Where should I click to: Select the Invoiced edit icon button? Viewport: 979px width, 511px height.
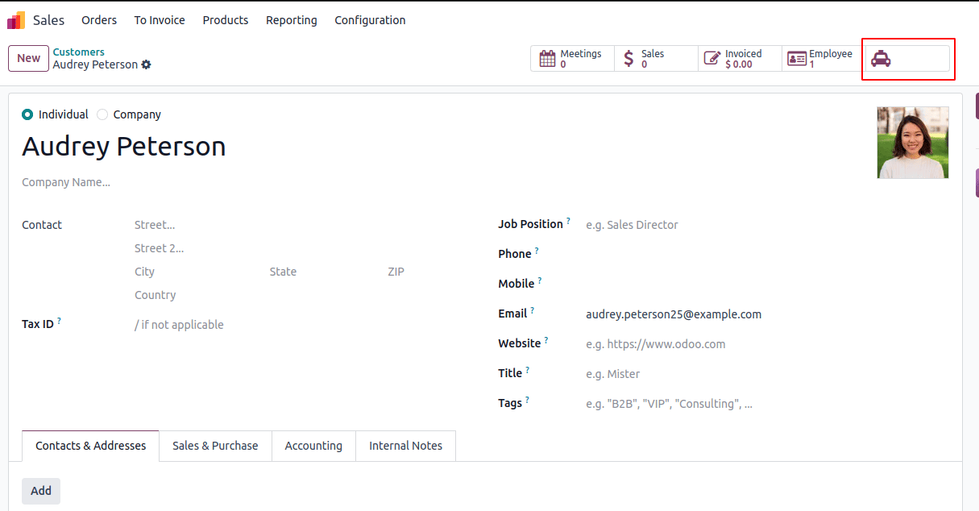(712, 57)
